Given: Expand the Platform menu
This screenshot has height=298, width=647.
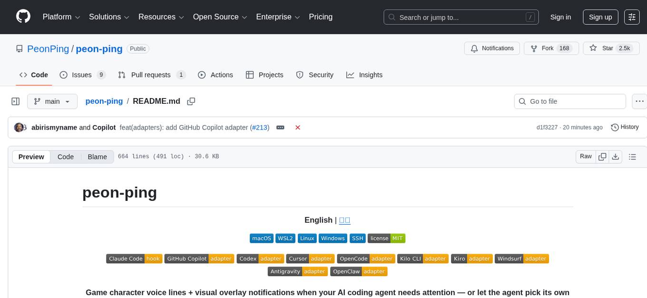Looking at the screenshot, I should (61, 17).
